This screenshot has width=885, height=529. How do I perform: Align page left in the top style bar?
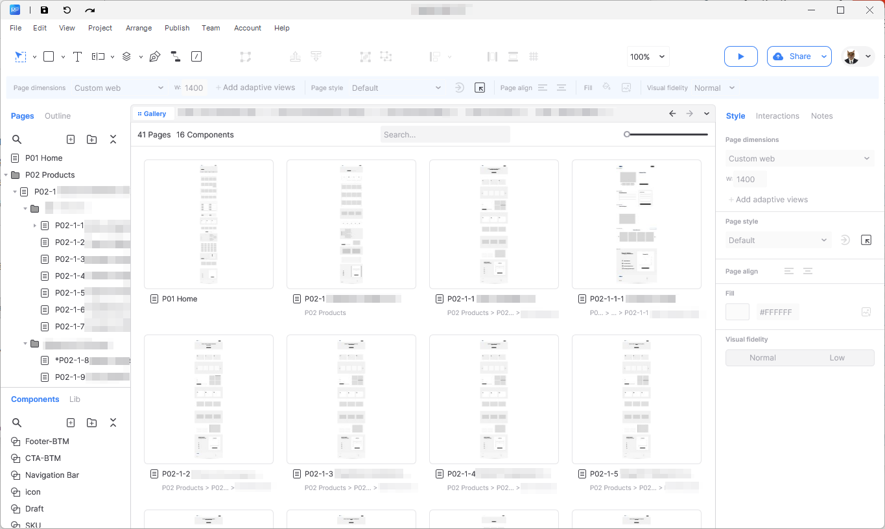(x=543, y=88)
